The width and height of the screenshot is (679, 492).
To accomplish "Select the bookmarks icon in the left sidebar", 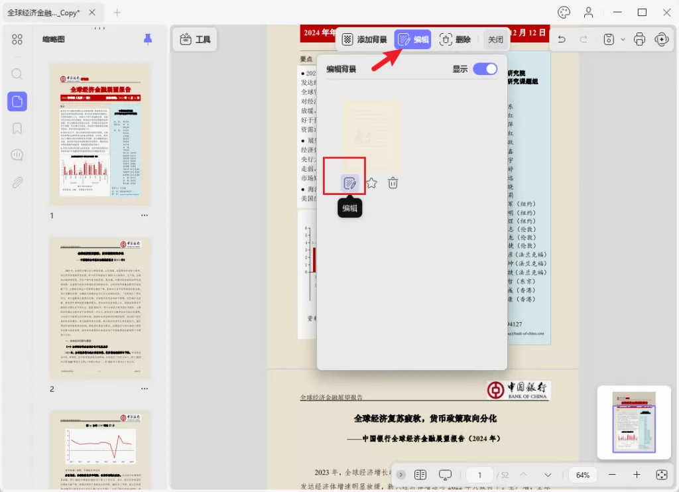I will [17, 128].
